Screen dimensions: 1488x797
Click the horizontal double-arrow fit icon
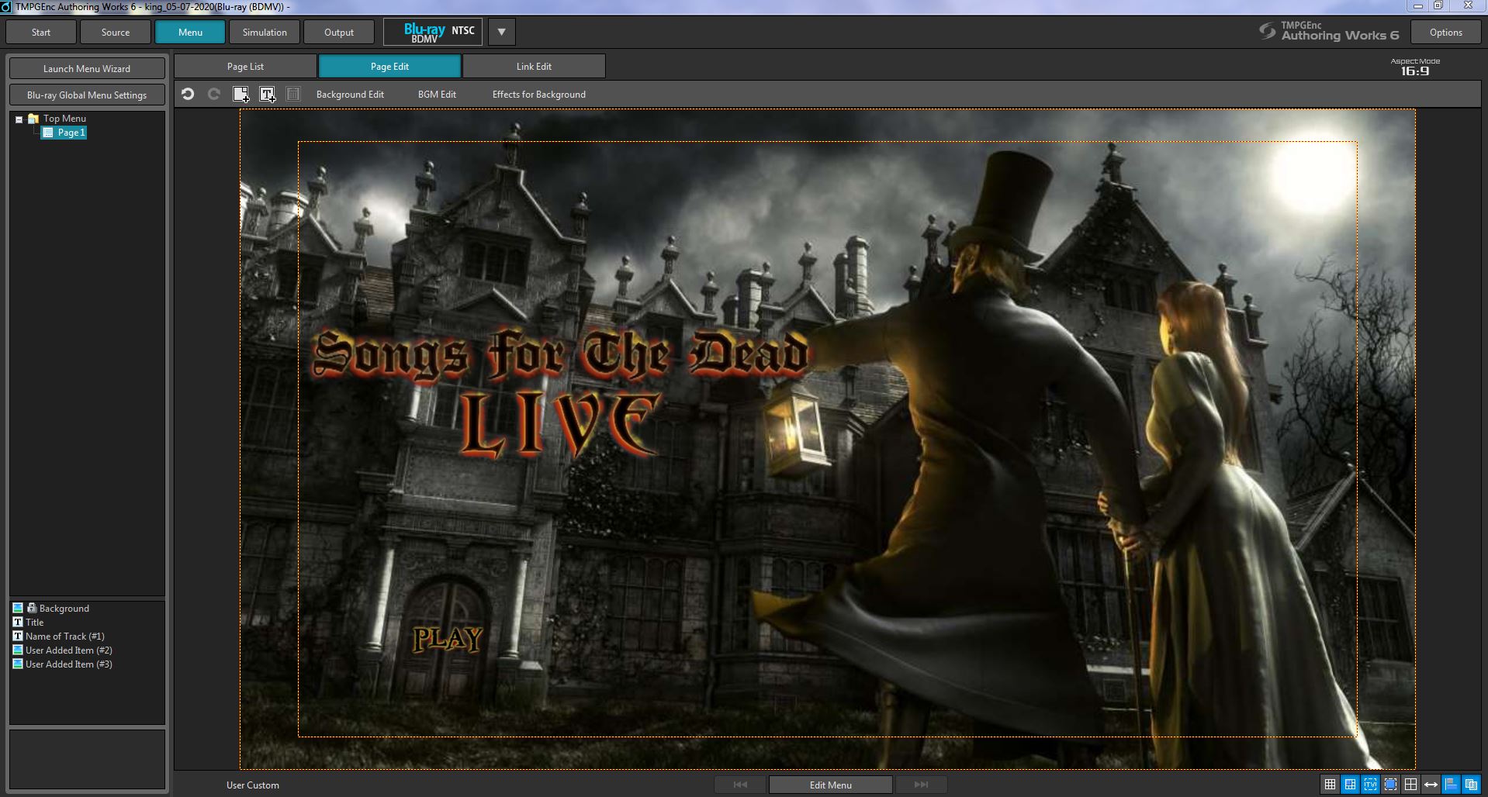1431,785
